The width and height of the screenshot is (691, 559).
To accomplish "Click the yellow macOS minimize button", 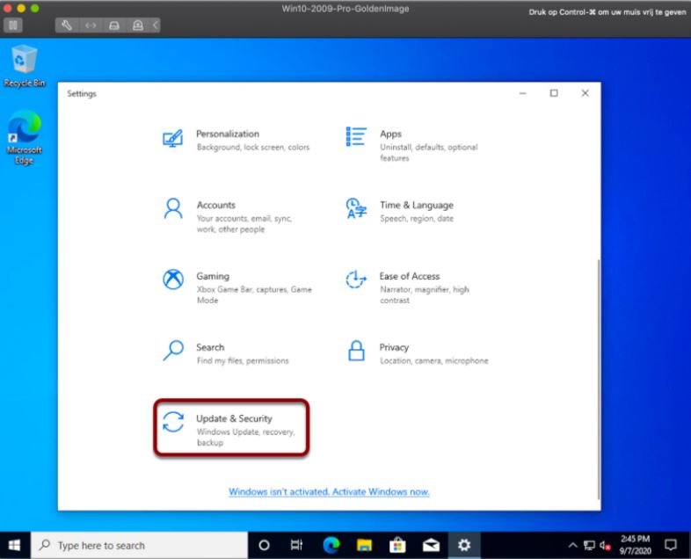I will pyautogui.click(x=21, y=9).
